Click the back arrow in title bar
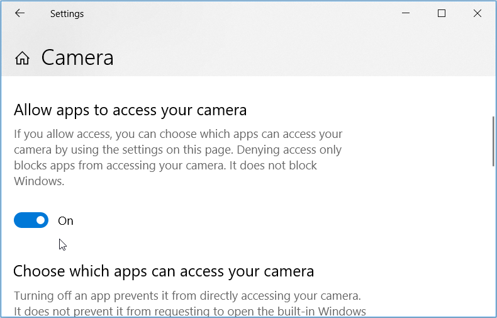 point(20,13)
